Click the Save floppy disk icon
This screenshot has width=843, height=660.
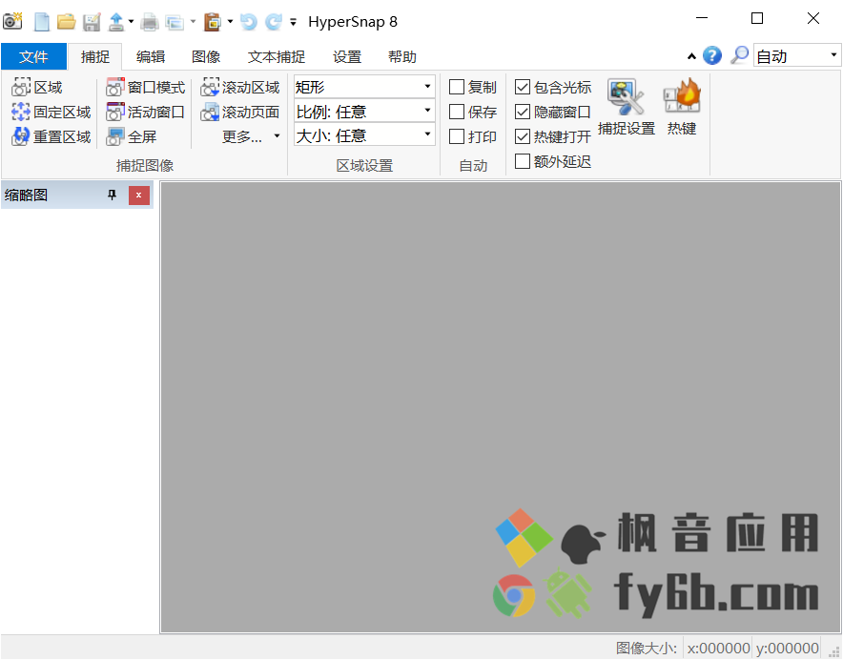click(x=92, y=22)
